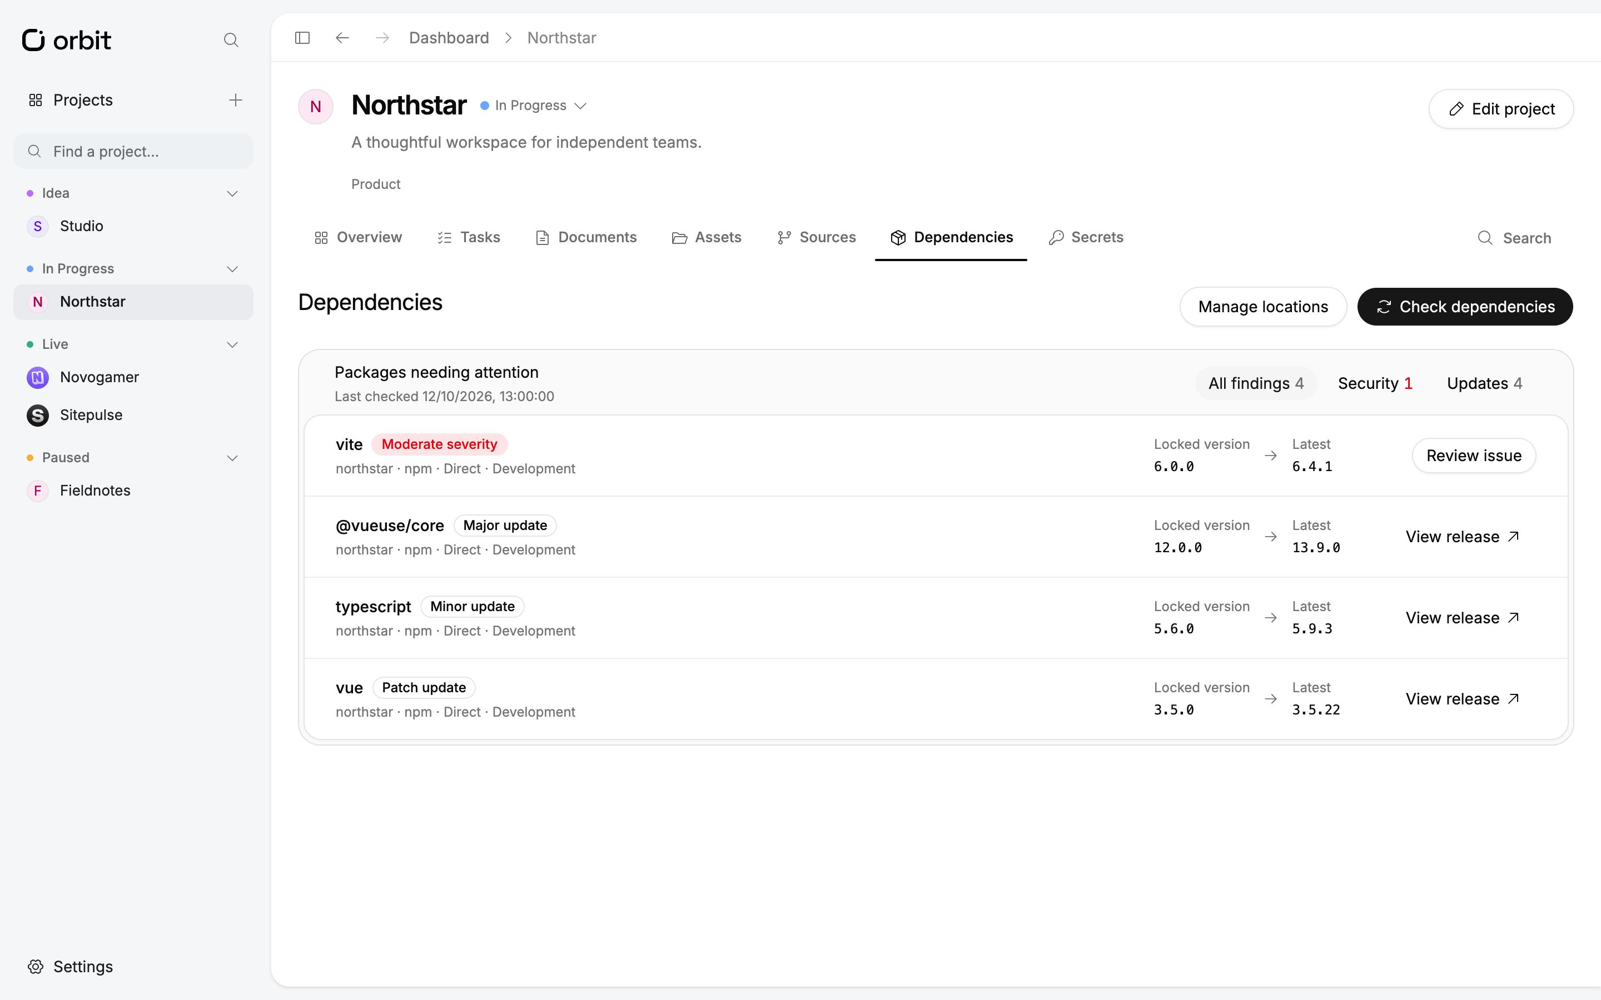Open tab search magnifier icon

tap(1485, 238)
